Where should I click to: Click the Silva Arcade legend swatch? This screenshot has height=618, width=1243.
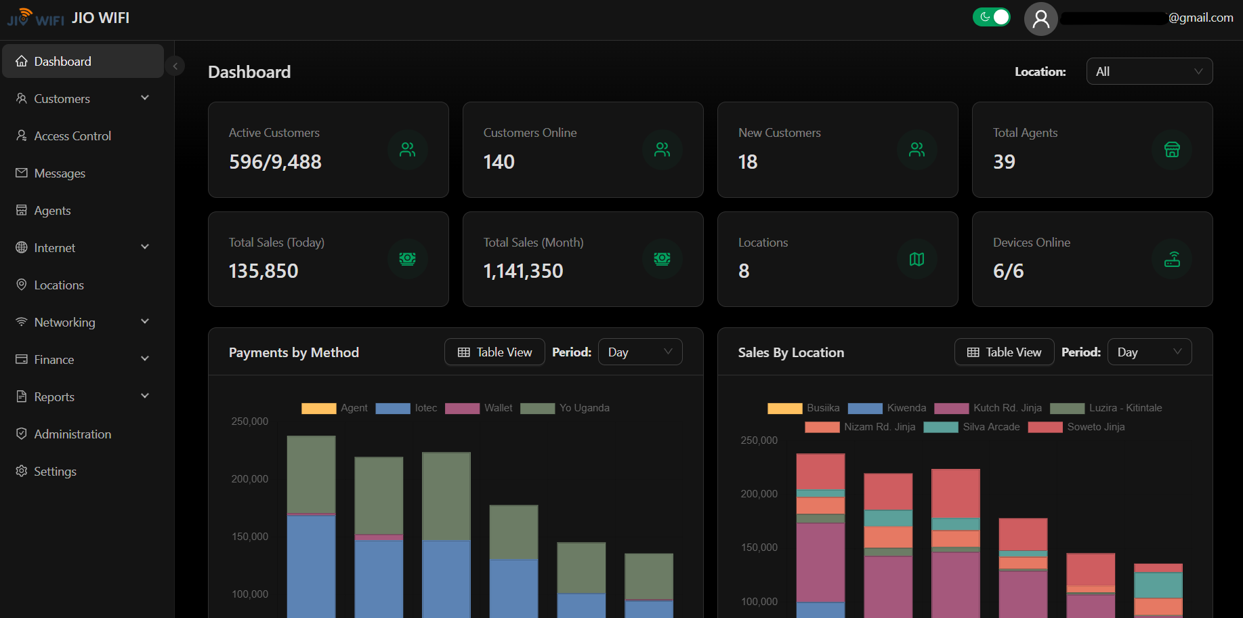pyautogui.click(x=941, y=427)
